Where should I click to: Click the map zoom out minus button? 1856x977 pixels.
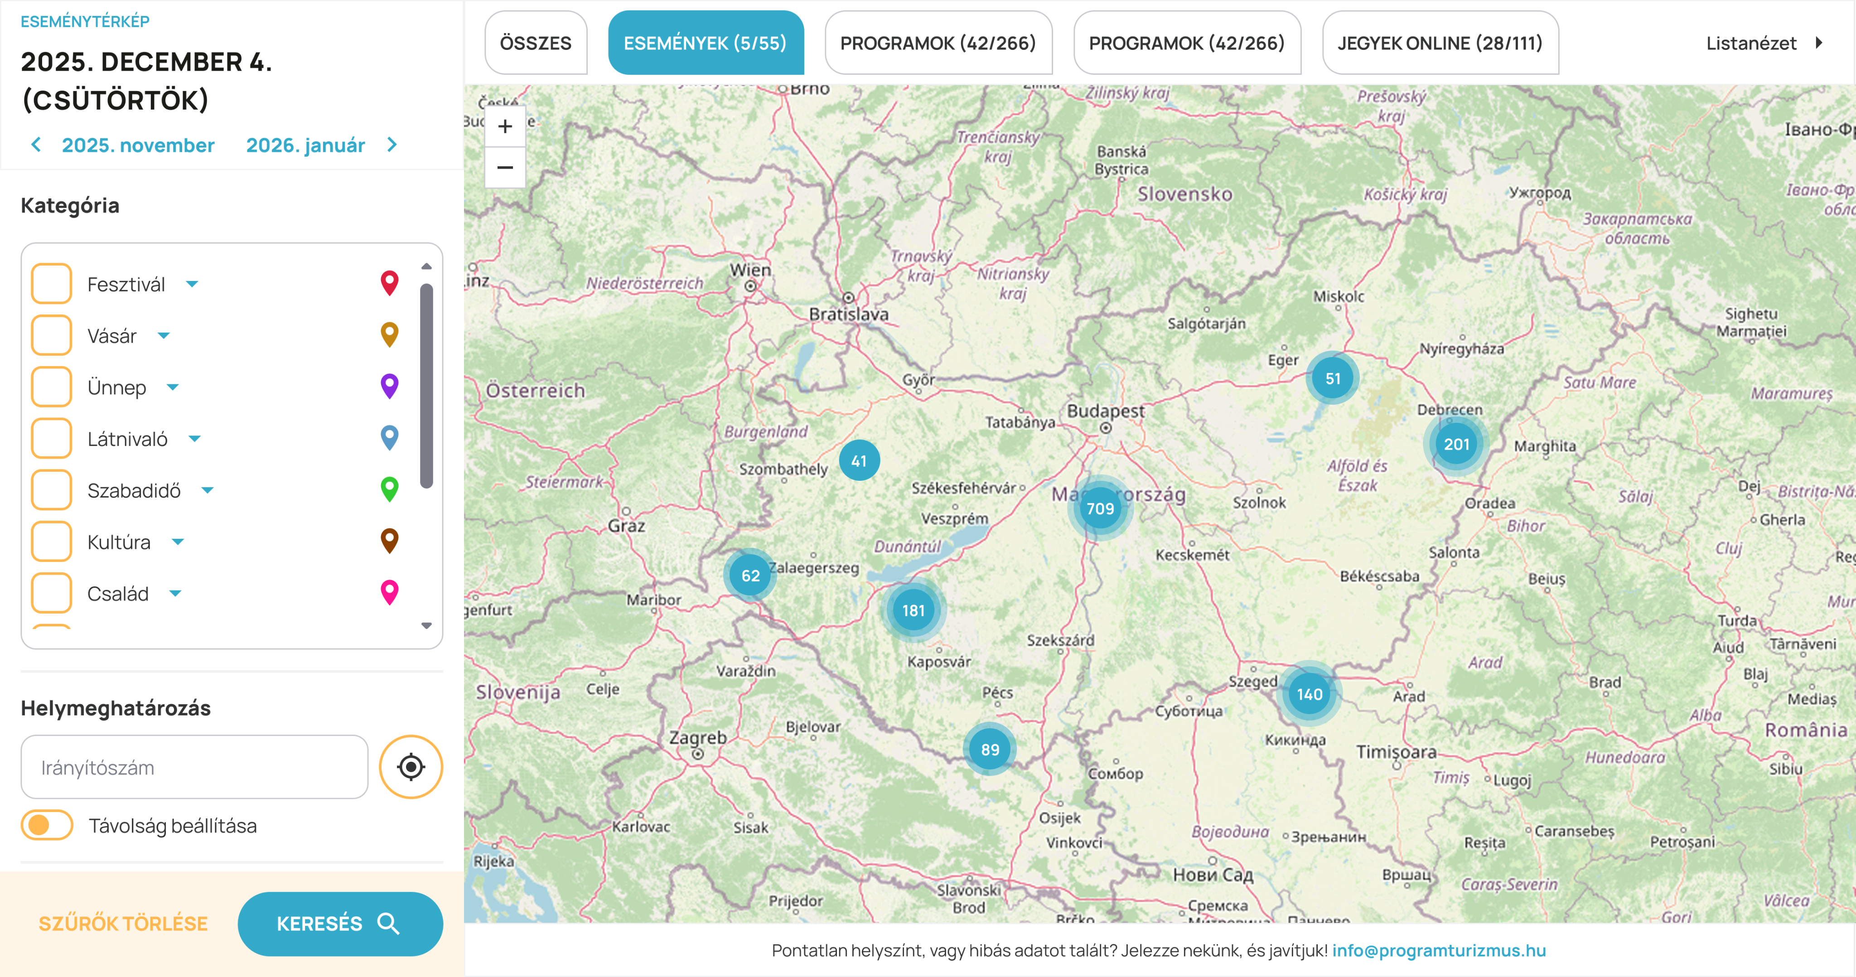point(505,168)
